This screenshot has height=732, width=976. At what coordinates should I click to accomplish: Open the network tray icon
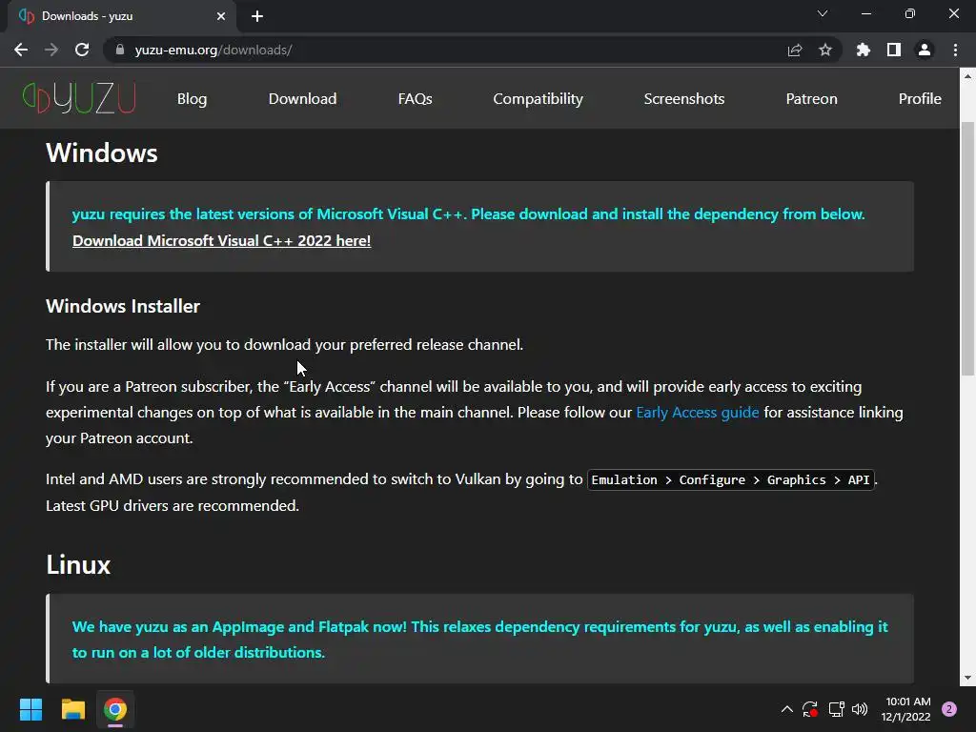pyautogui.click(x=836, y=709)
